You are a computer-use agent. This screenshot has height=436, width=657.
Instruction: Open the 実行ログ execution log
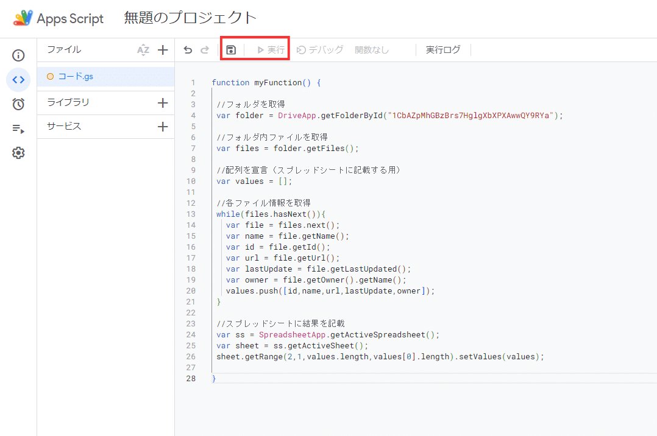coord(443,49)
